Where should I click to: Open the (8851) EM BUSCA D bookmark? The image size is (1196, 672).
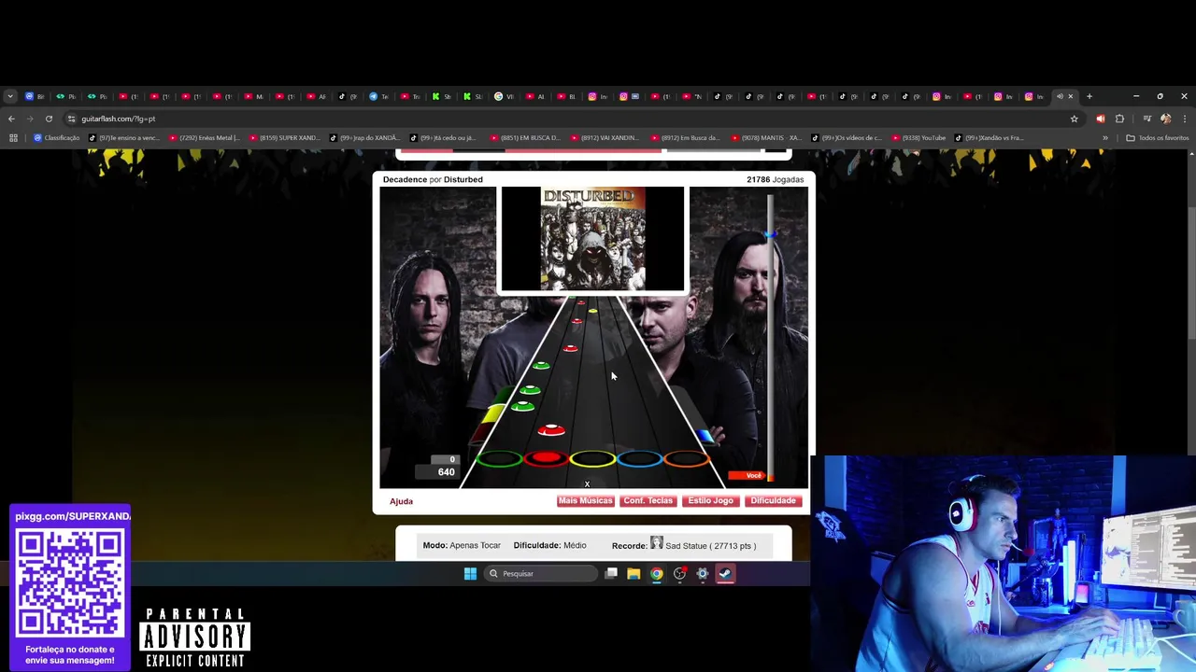click(x=525, y=138)
